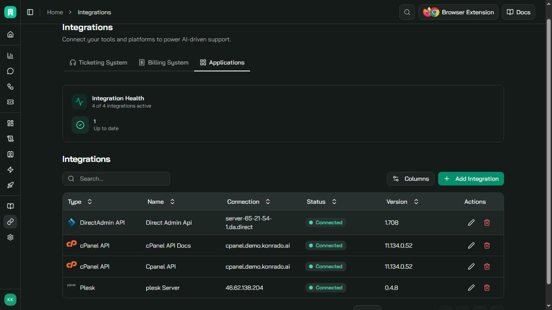
Task: Click the integrations Search field
Action: 116,179
